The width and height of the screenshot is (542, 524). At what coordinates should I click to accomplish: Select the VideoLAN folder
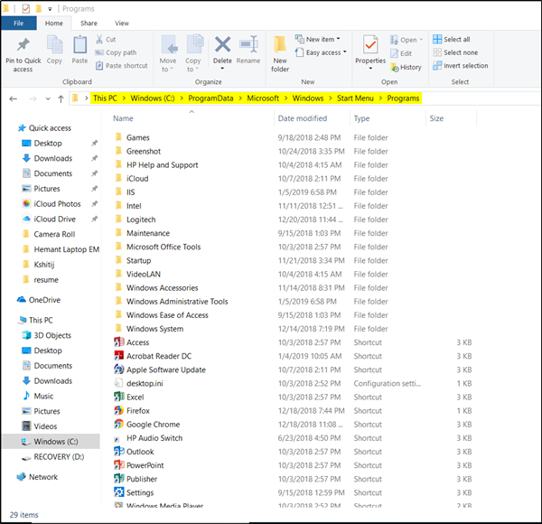144,274
